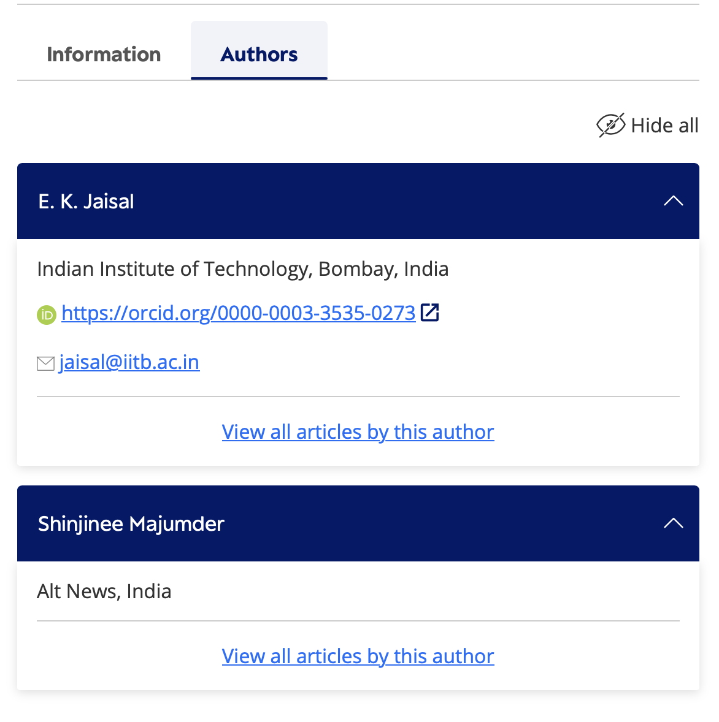The height and width of the screenshot is (722, 719).
Task: Click the external link icon after ORCID URL
Action: coord(430,313)
